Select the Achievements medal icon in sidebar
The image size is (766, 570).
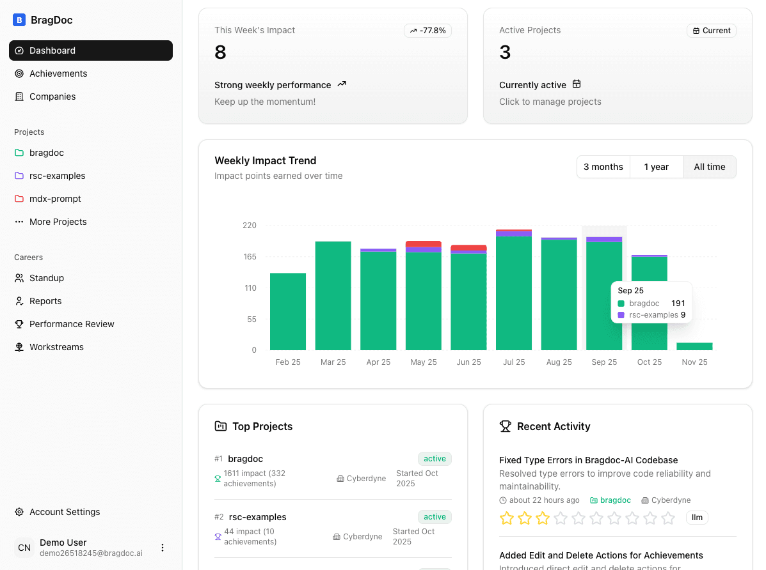click(19, 73)
